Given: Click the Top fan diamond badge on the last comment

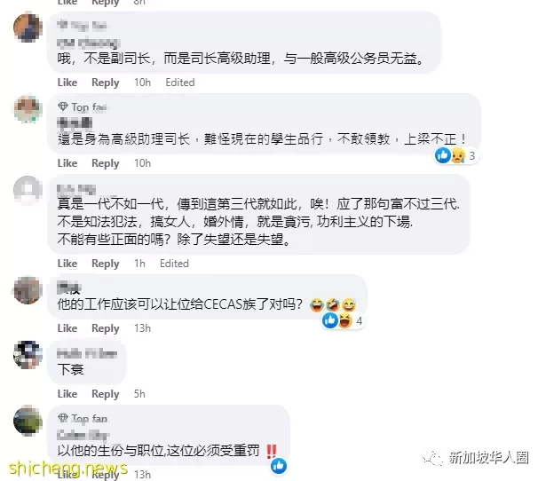Looking at the screenshot, I should coord(63,418).
